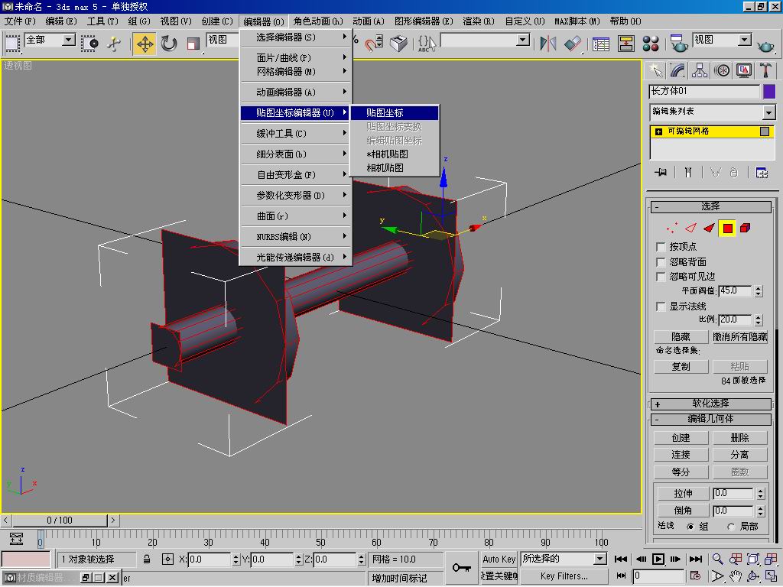Select the Move tool in toolbar

coord(145,43)
